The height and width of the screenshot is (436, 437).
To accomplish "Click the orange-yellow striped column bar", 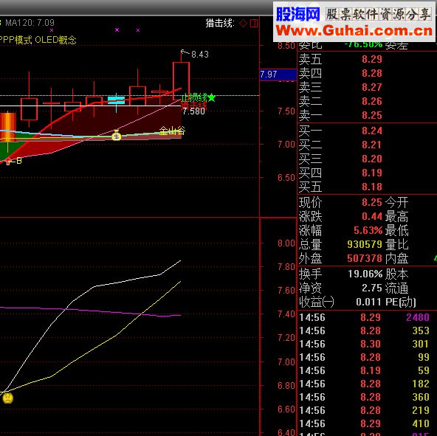I will tap(8, 127).
